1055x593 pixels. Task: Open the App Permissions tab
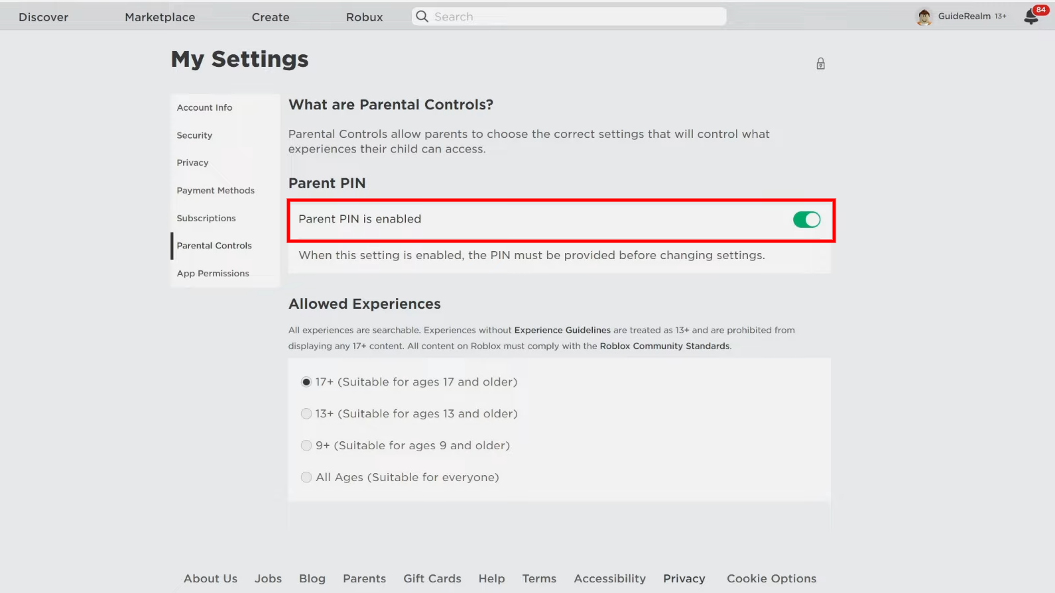[213, 273]
